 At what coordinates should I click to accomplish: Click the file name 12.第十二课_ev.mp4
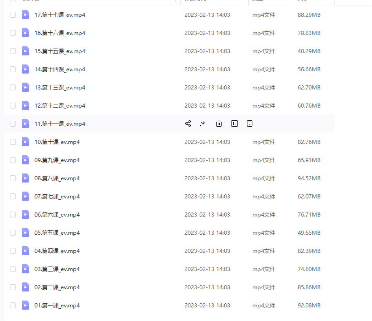point(60,106)
